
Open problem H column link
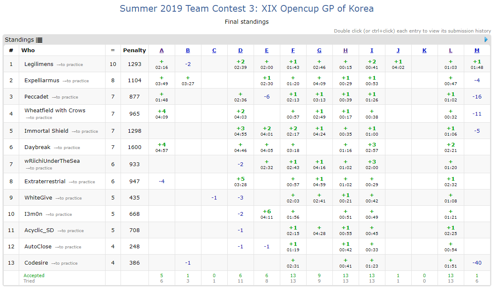345,51
